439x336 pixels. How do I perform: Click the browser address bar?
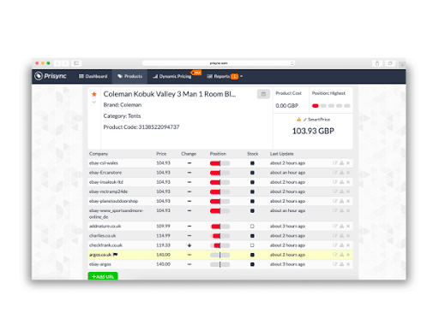click(219, 63)
